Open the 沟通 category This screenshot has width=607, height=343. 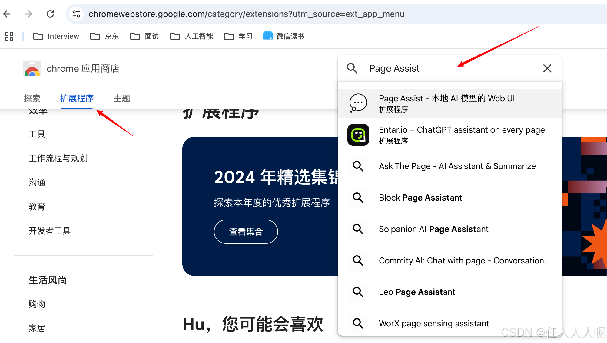[x=37, y=182]
